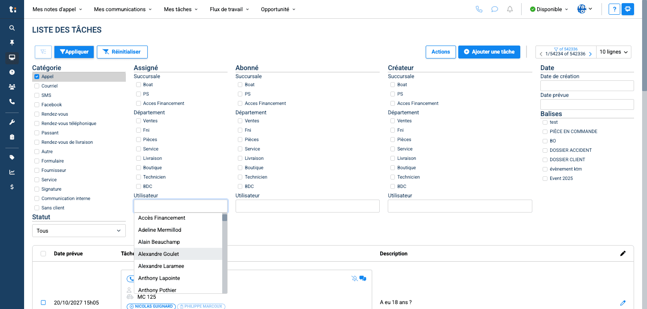The image size is (647, 309).
Task: Open the phone icon in top bar
Action: (479, 9)
